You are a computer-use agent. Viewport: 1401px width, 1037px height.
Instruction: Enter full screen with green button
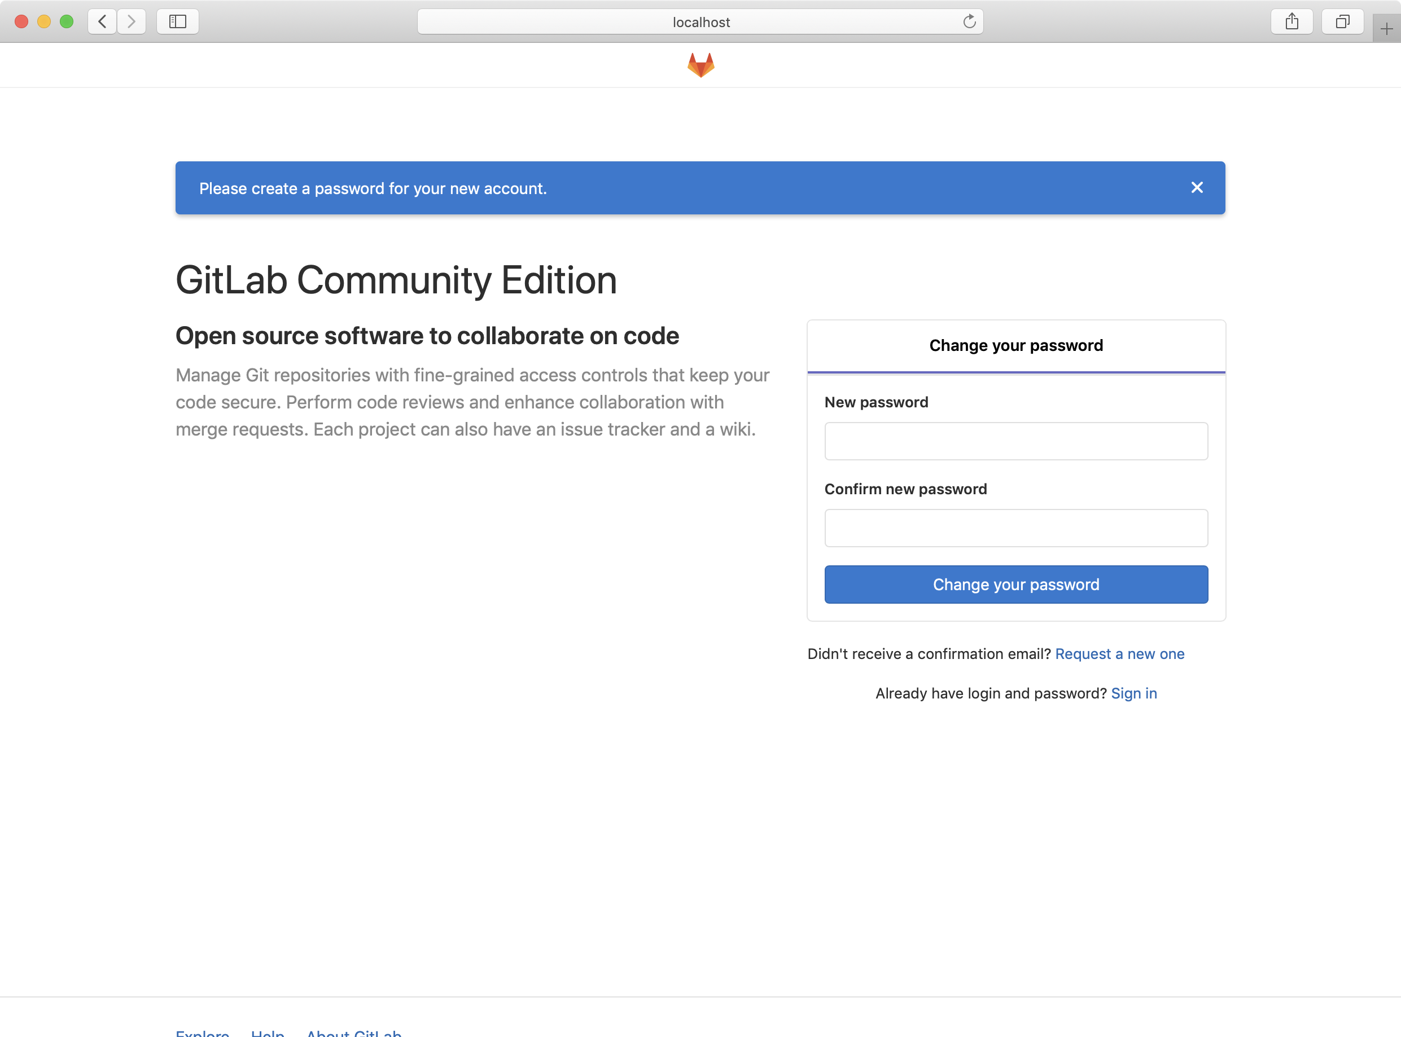67,21
